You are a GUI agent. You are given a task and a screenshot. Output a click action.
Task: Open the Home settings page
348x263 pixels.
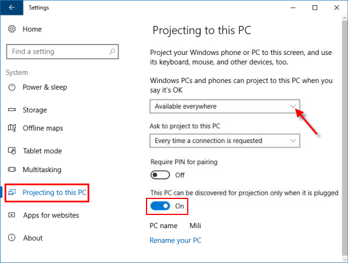coord(32,29)
